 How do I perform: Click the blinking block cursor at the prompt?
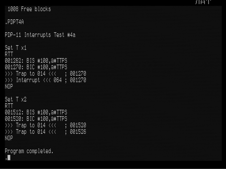(9, 158)
